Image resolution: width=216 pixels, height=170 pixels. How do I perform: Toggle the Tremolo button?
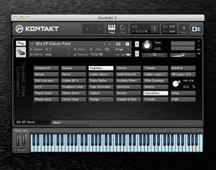pos(156,68)
